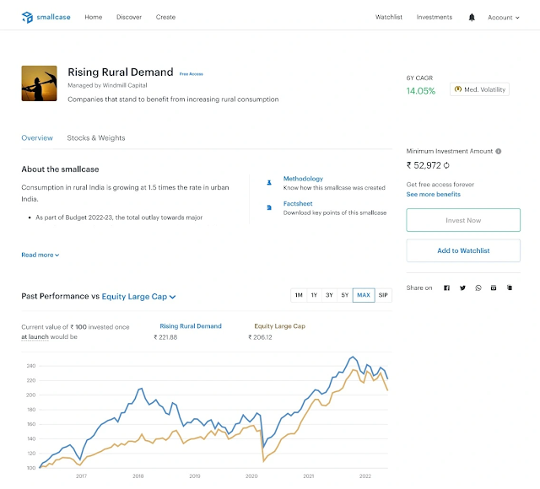Click the 'About the smallcase' heading
The image size is (540, 489).
[x=60, y=169]
